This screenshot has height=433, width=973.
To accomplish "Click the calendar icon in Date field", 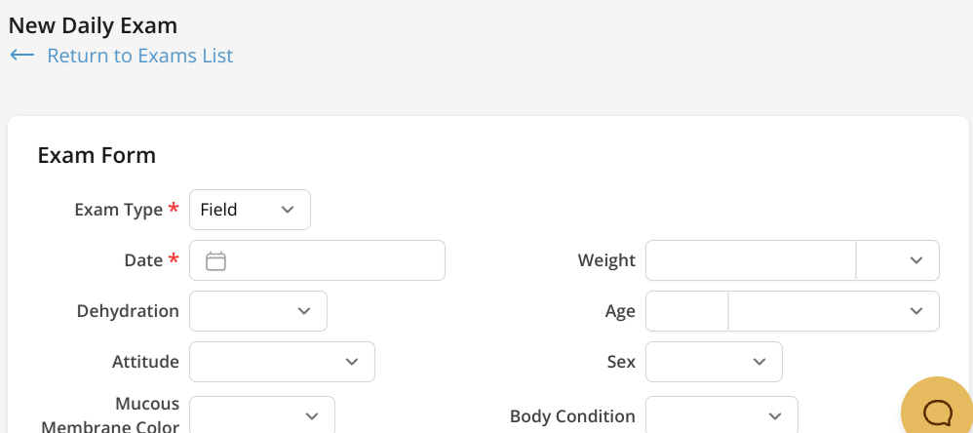I will point(216,260).
